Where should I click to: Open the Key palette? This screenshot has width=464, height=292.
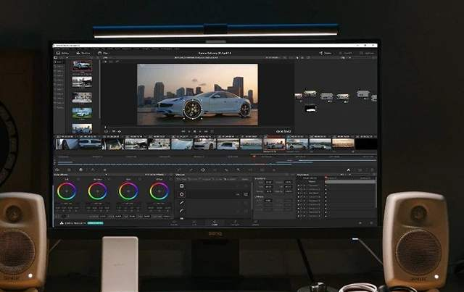pos(239,170)
